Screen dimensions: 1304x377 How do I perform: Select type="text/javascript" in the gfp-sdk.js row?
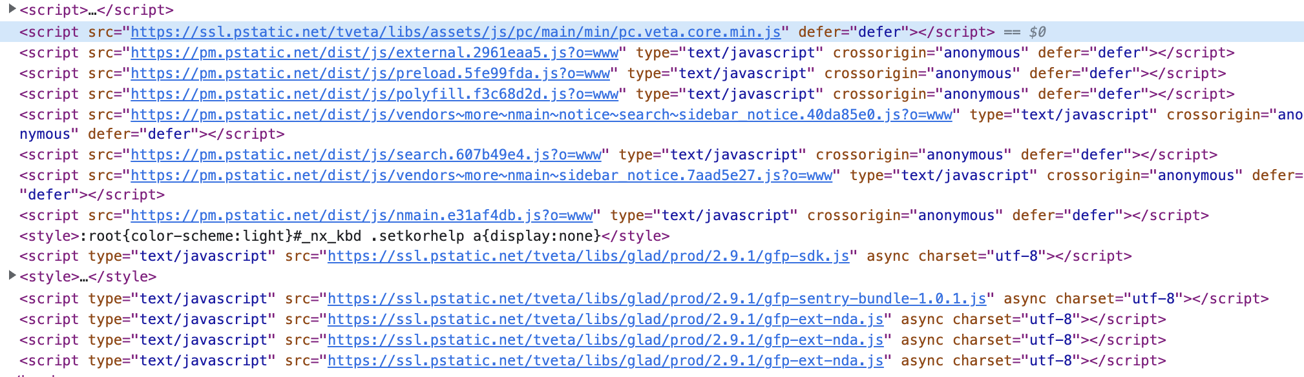pyautogui.click(x=182, y=256)
